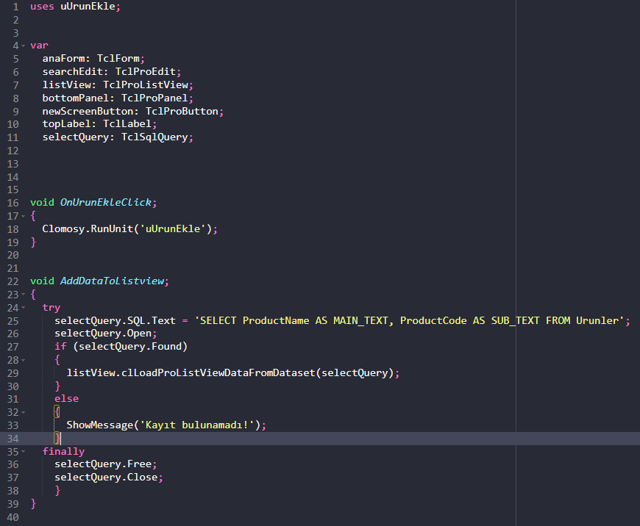Collapse the else block fold arrow at line 32
The image size is (640, 526).
tap(24, 412)
